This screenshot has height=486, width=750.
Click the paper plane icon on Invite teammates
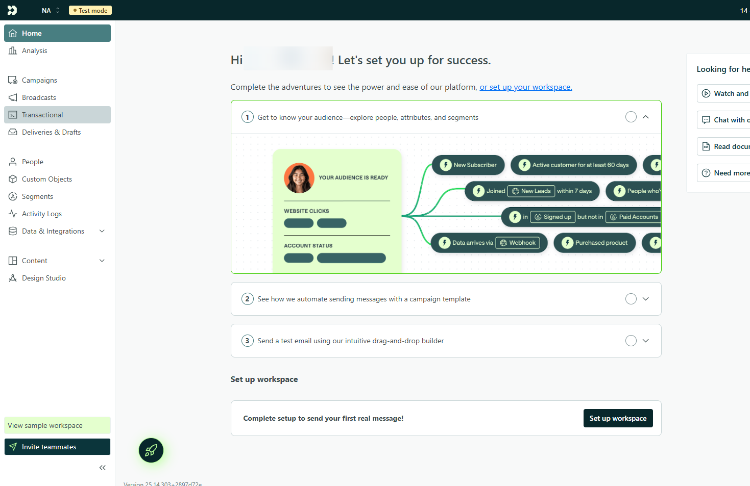pos(13,447)
